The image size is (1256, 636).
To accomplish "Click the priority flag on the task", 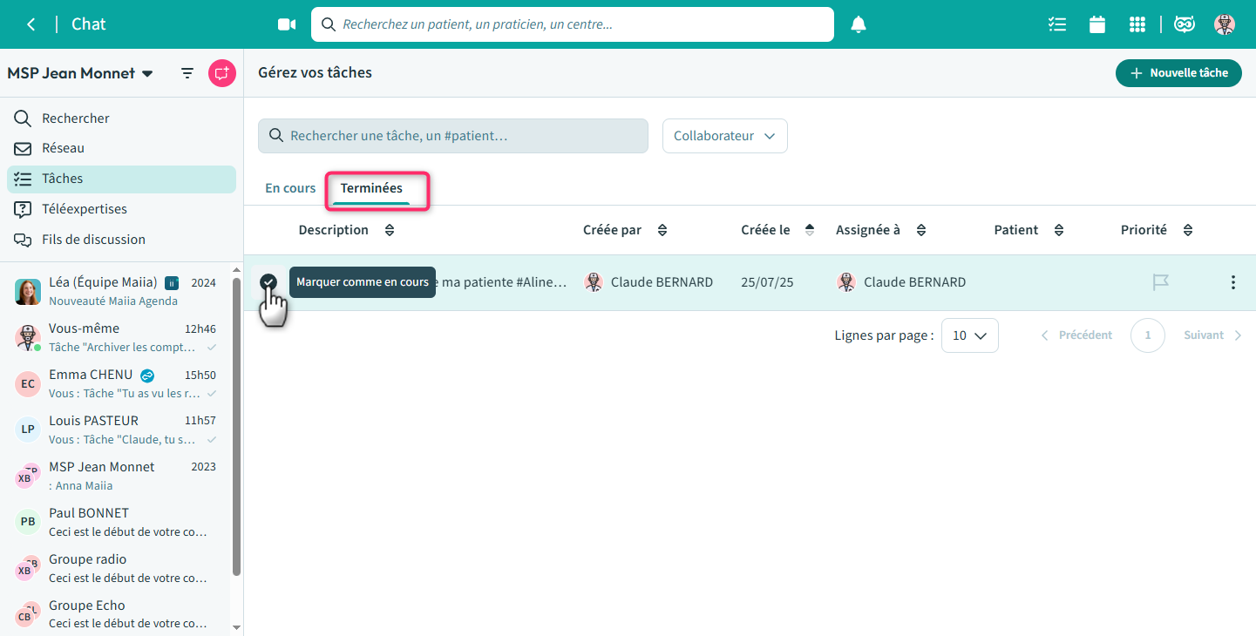I will pos(1160,282).
